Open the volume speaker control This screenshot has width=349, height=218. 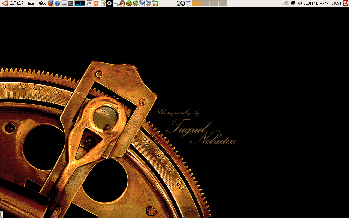(300, 3)
